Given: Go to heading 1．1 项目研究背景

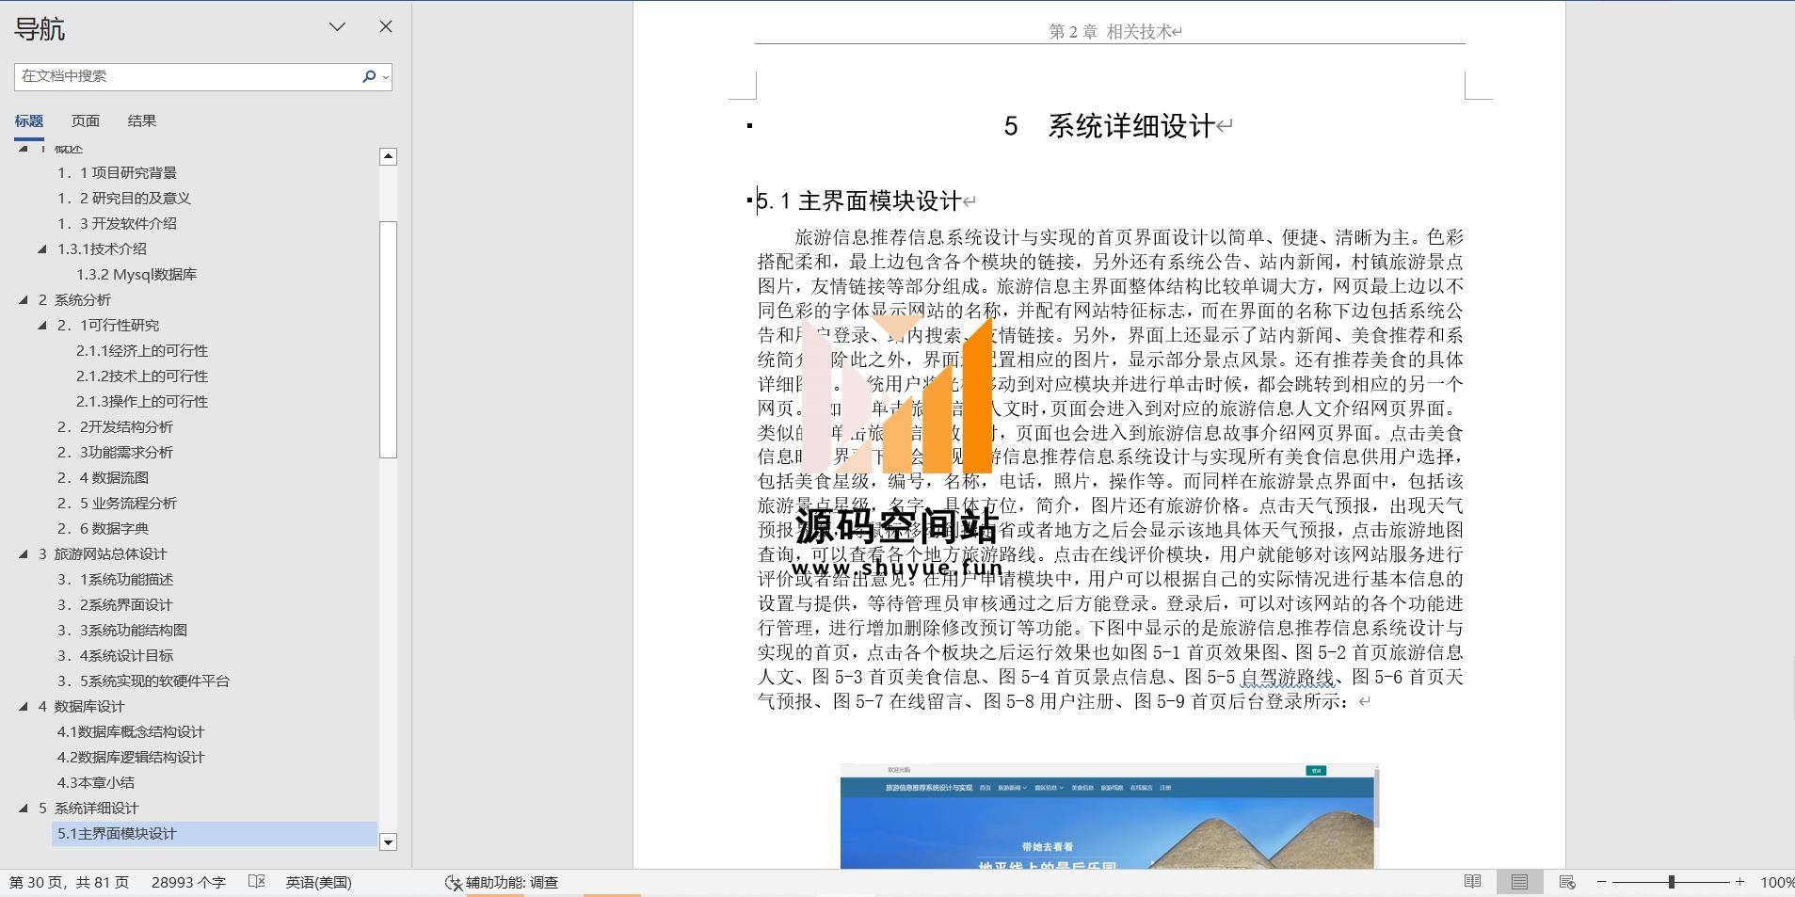Looking at the screenshot, I should tap(117, 172).
